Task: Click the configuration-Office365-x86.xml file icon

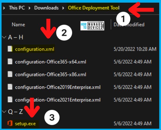Action: (x=10, y=74)
